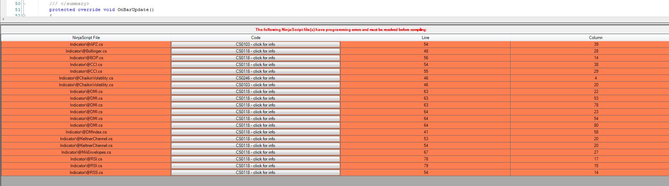The width and height of the screenshot is (669, 186).
Task: Select line value 41 in @DMIndex.cs row
Action: (x=426, y=132)
